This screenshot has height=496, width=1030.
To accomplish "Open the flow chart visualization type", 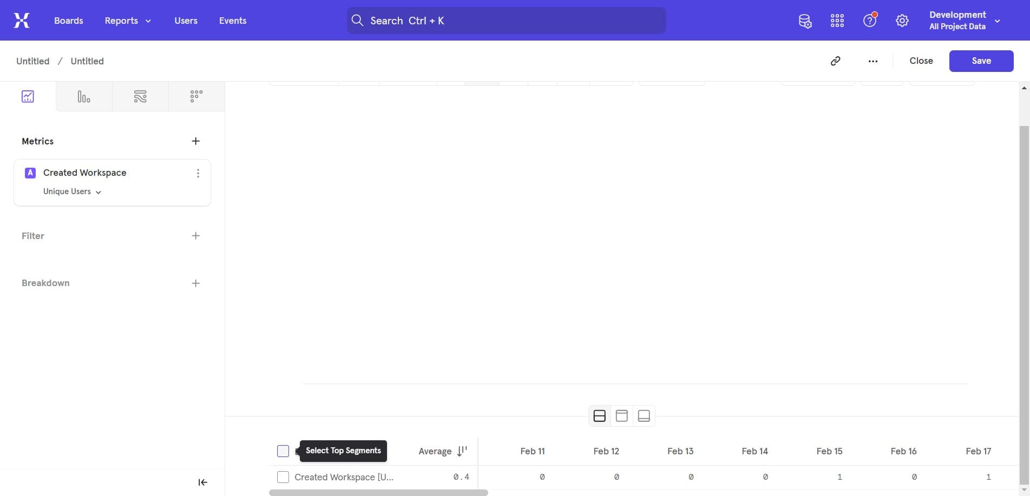I will point(140,96).
